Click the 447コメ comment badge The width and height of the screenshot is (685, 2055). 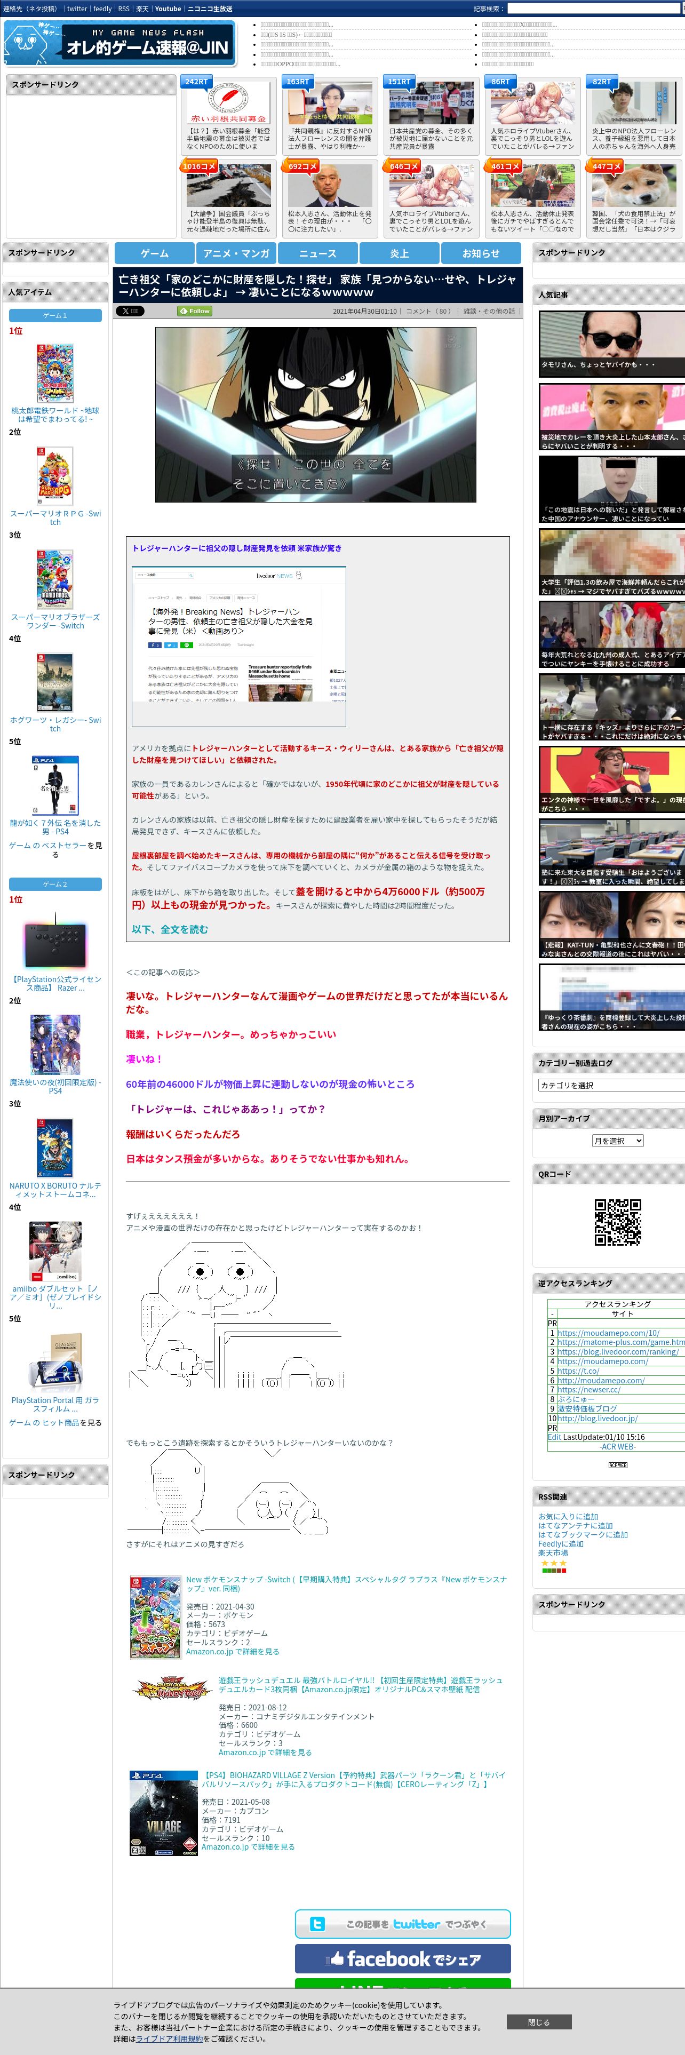coord(606,166)
